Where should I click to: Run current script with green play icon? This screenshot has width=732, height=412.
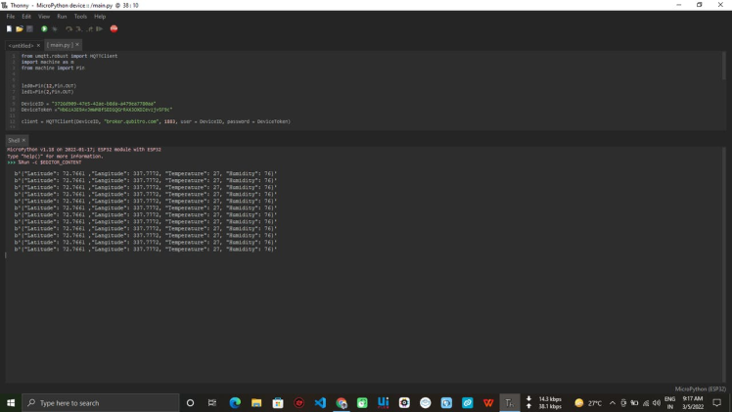click(x=44, y=28)
